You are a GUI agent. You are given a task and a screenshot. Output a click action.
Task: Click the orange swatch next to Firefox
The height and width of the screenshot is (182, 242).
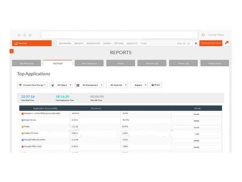coord(23,127)
